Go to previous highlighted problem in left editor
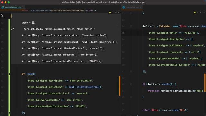206x116 pixels. tap(116, 12)
